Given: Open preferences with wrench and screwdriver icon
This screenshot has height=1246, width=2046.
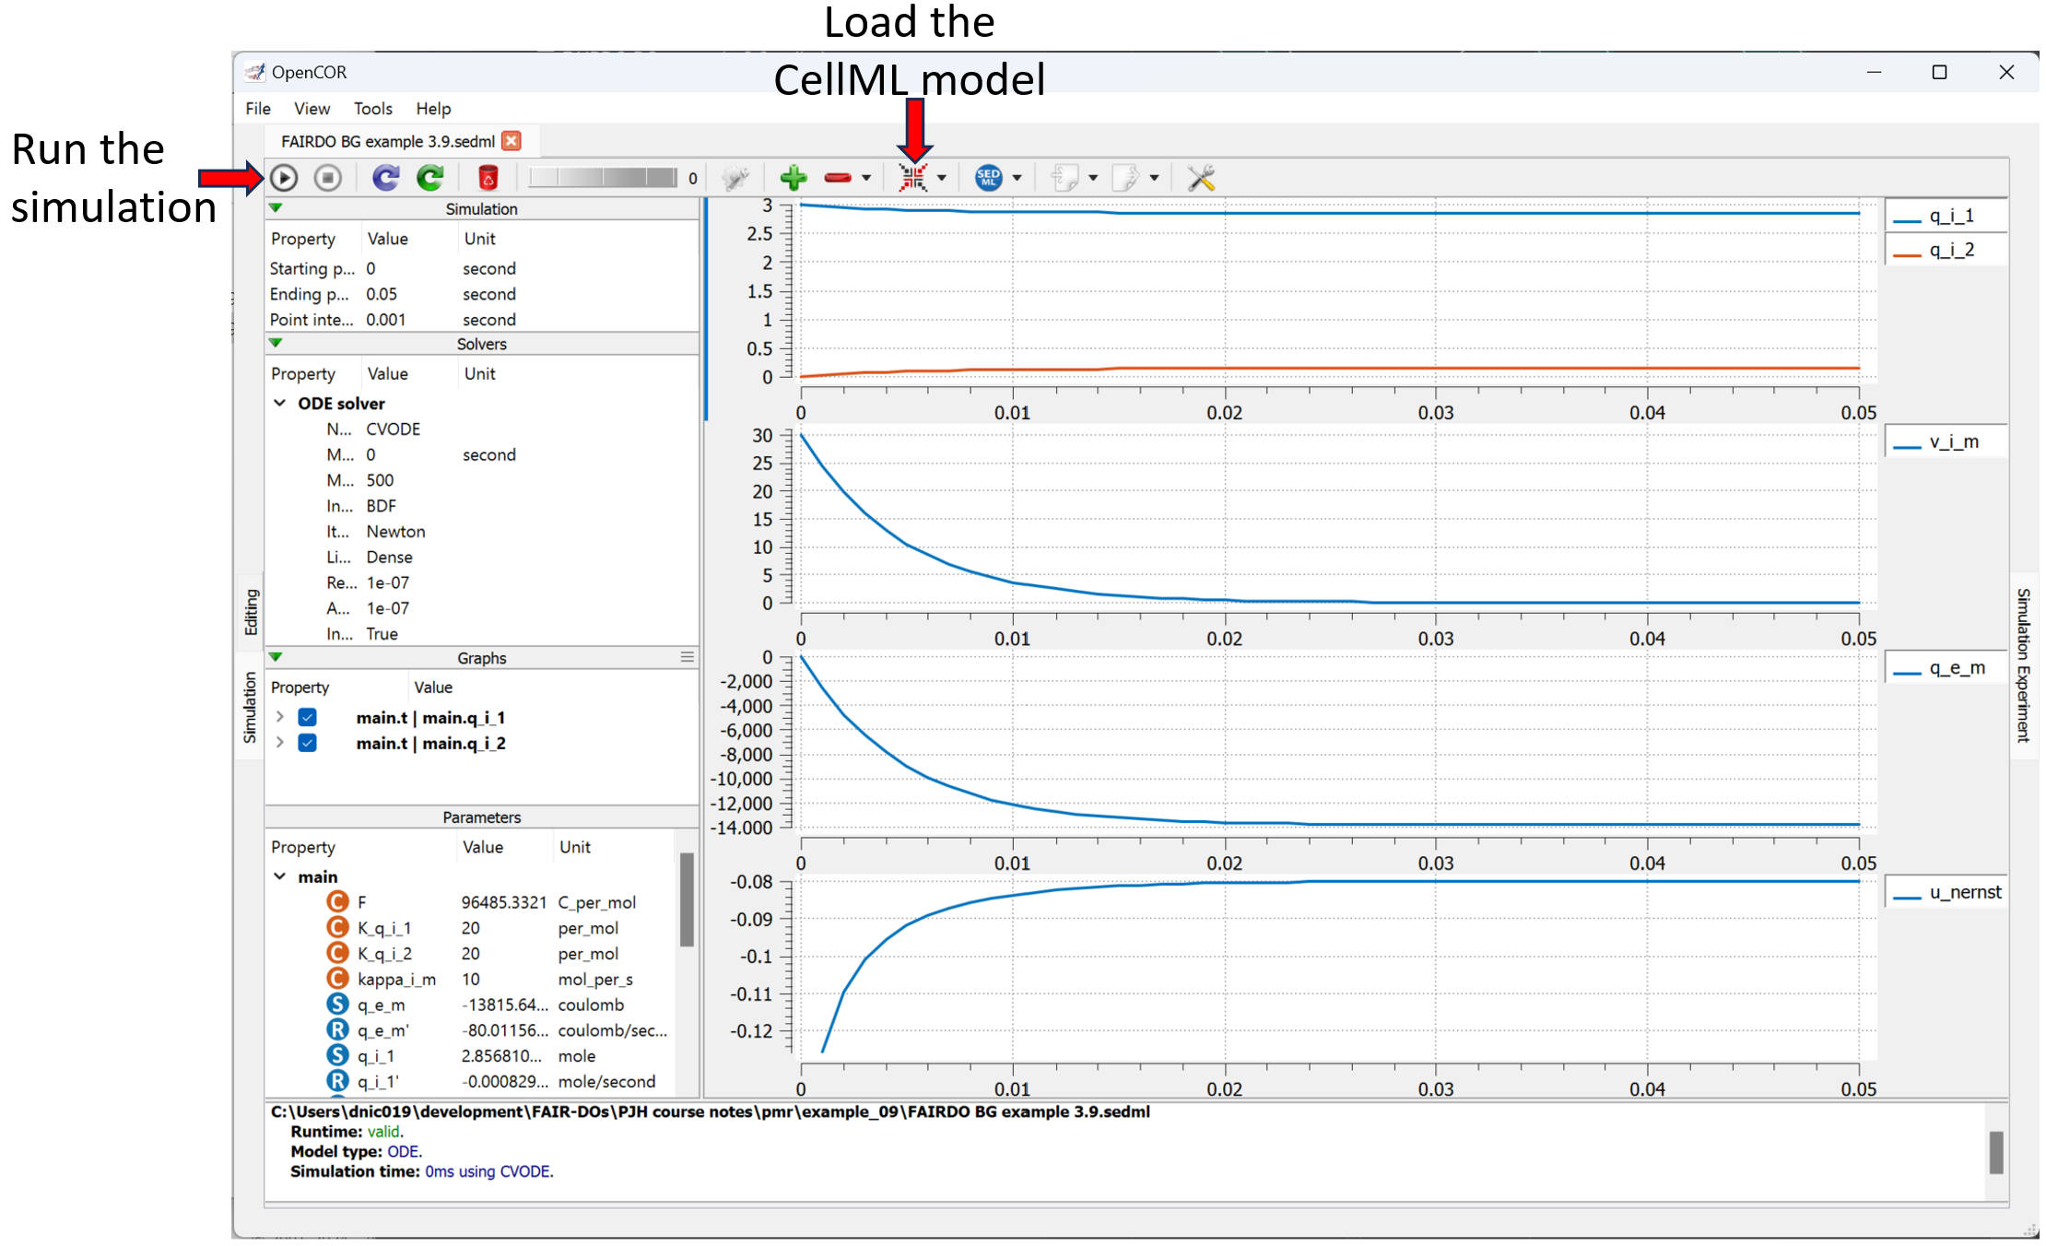Looking at the screenshot, I should click(1201, 177).
